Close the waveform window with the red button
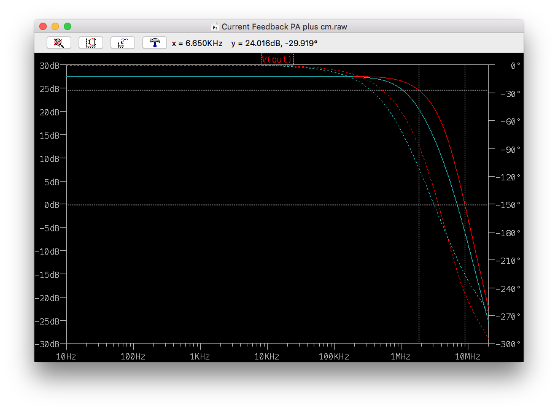This screenshot has height=411, width=558. coord(43,26)
